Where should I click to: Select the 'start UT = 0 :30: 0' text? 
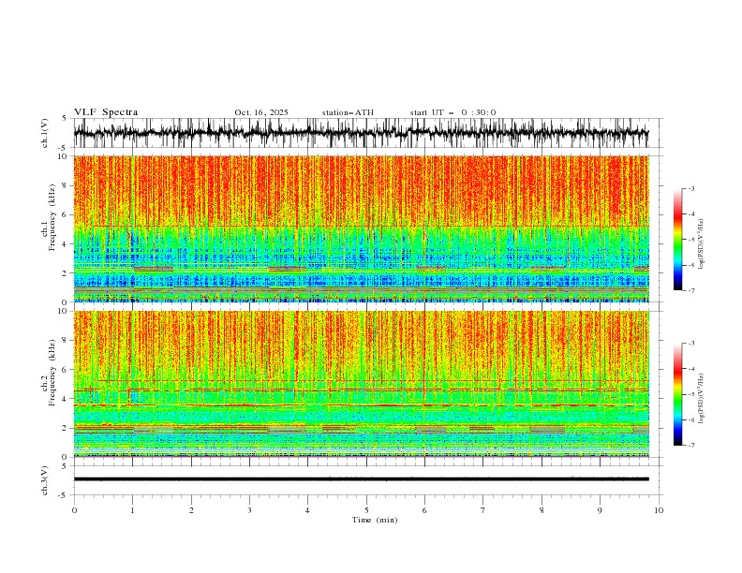tap(453, 112)
